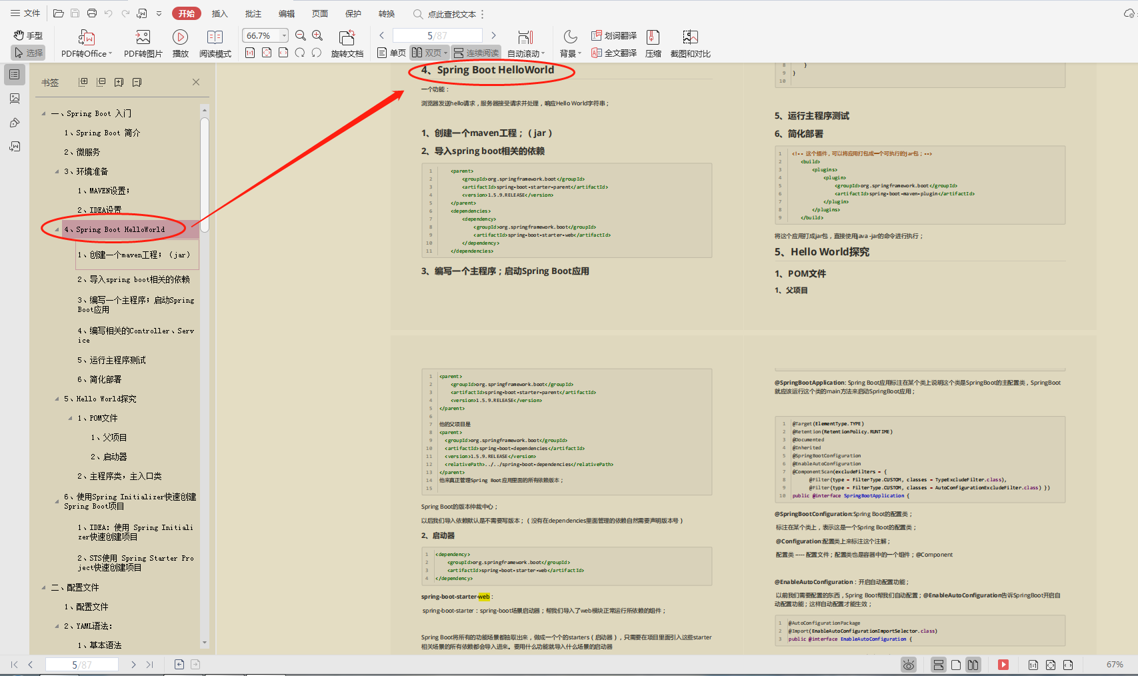Start 播放 slideshow playback
This screenshot has height=676, width=1138.
180,44
